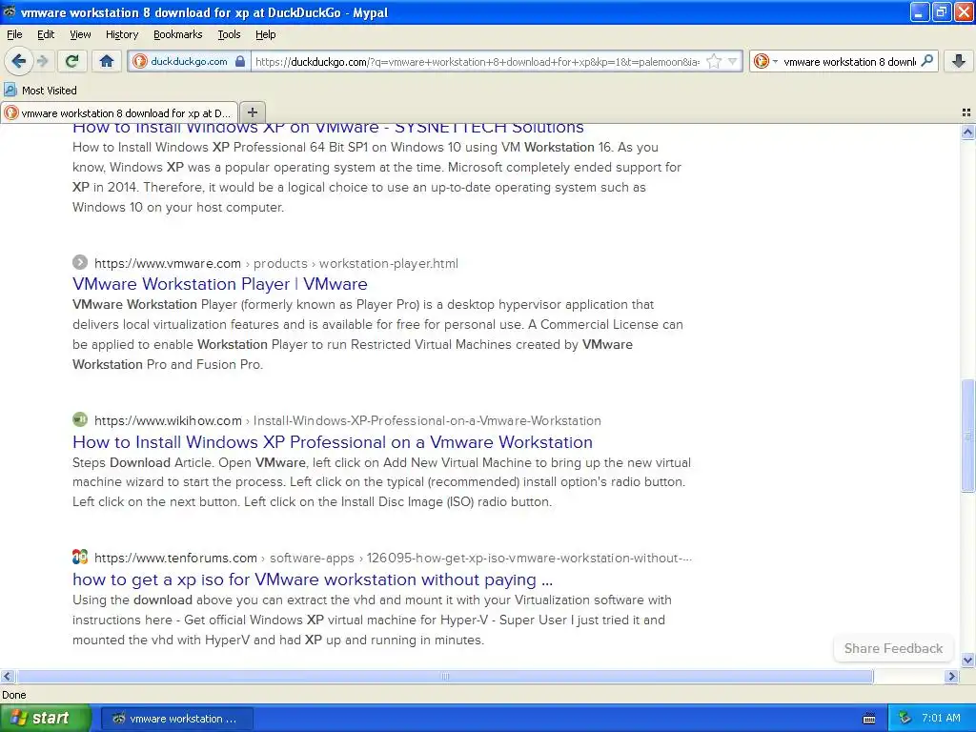Open the Home page button
Screen dimensions: 976x732
107,61
